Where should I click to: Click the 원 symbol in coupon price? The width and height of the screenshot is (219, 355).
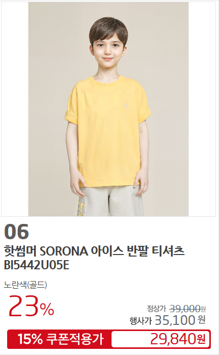point(201,339)
